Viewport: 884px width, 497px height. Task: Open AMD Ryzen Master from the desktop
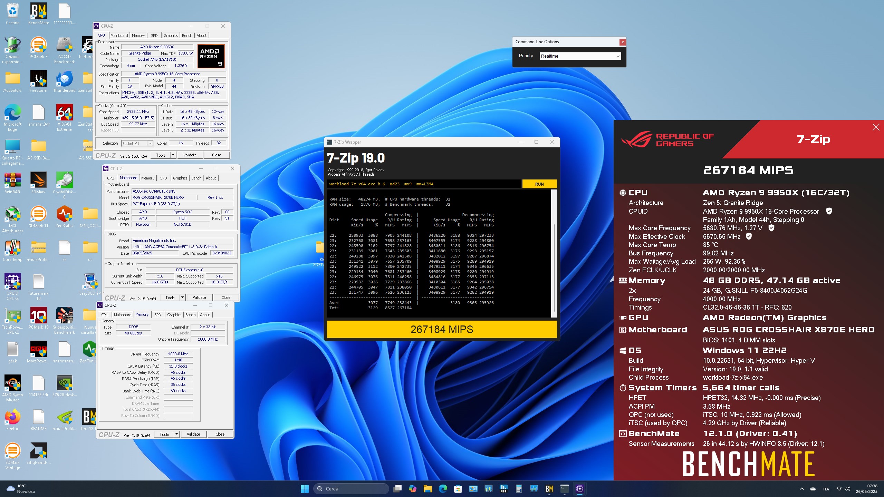coord(12,388)
